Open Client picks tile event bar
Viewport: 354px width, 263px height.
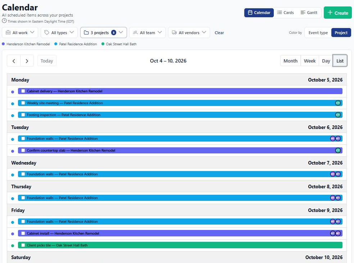point(180,245)
